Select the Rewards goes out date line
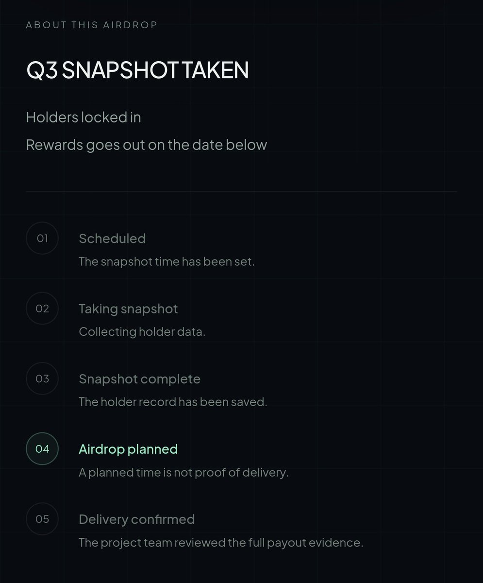483x583 pixels. (x=147, y=145)
